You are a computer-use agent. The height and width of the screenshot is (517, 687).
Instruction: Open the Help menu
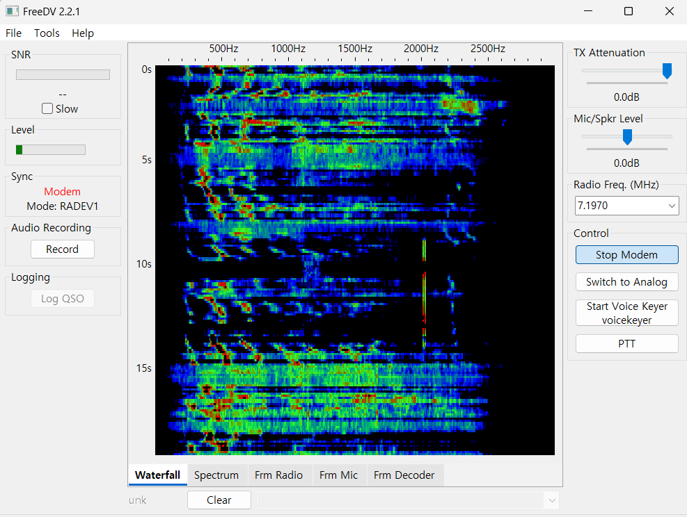(x=83, y=33)
